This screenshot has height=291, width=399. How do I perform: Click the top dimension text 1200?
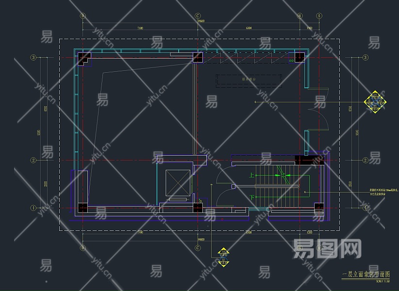[309, 28]
